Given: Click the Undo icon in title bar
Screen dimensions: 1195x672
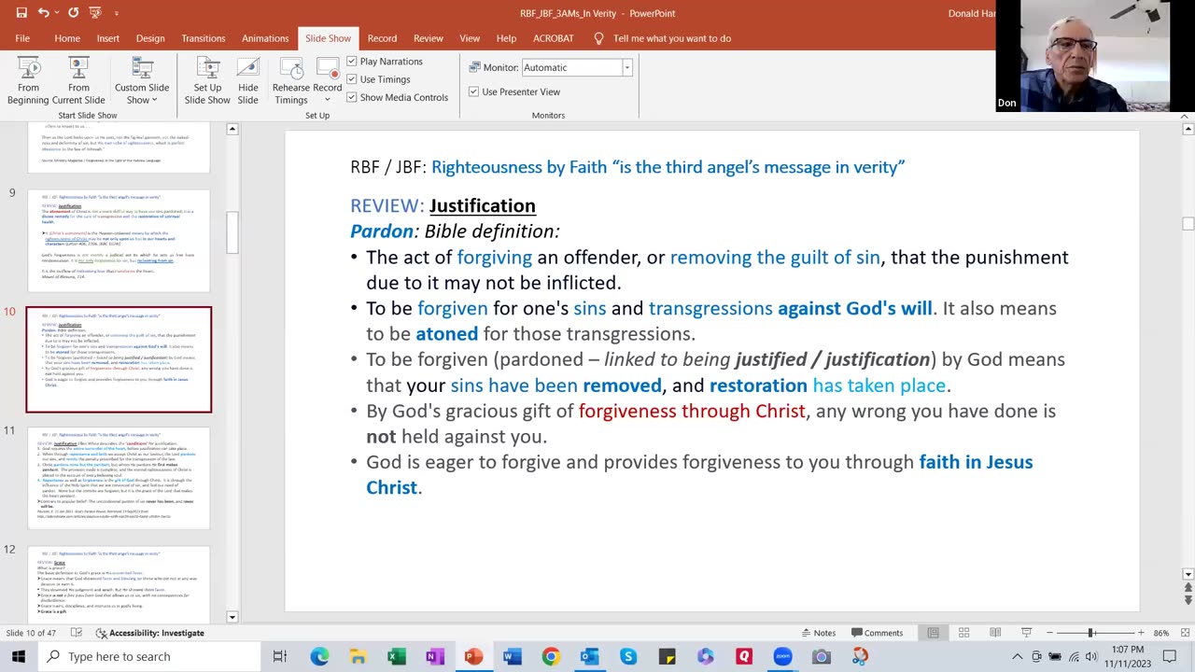Looking at the screenshot, I should [x=43, y=13].
